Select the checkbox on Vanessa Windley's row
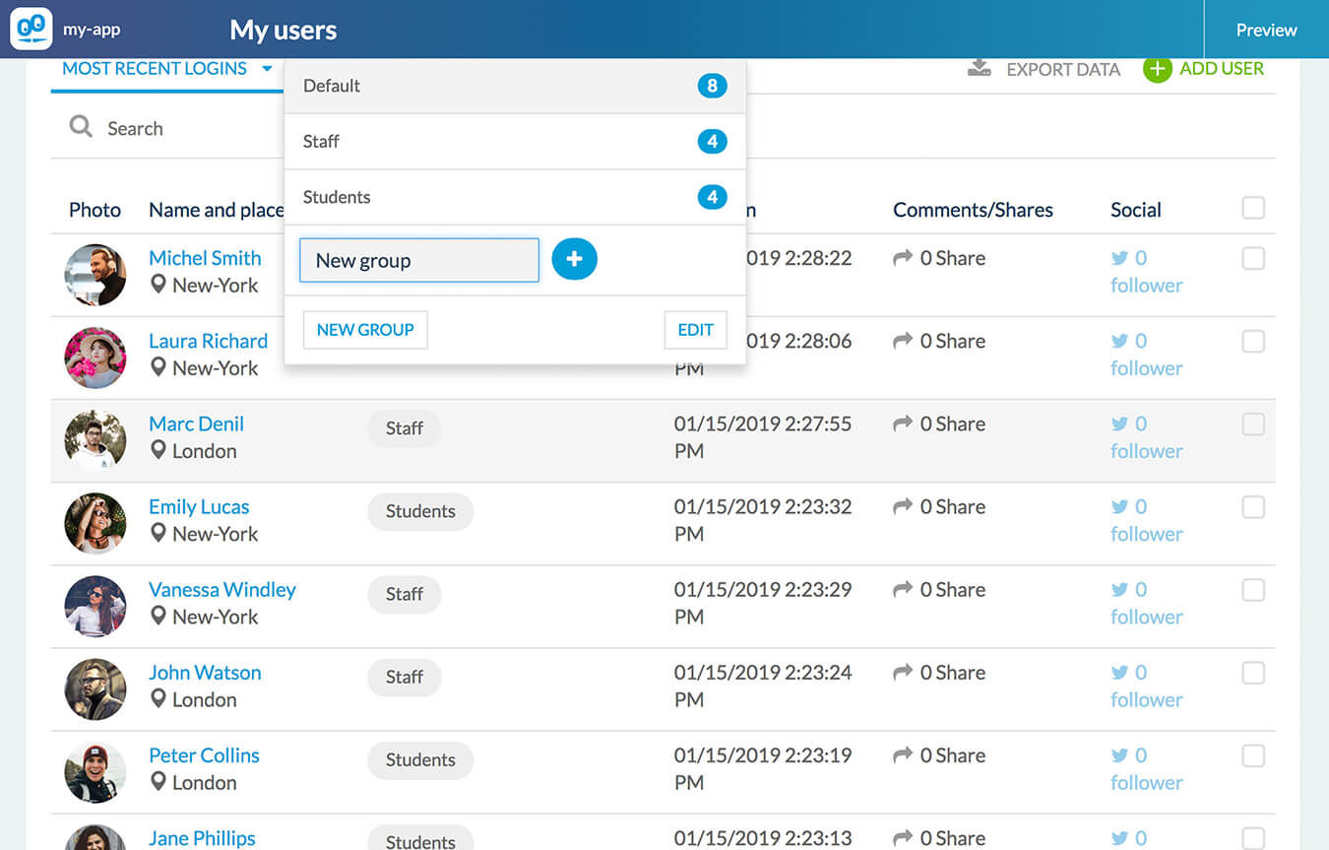 pos(1252,590)
